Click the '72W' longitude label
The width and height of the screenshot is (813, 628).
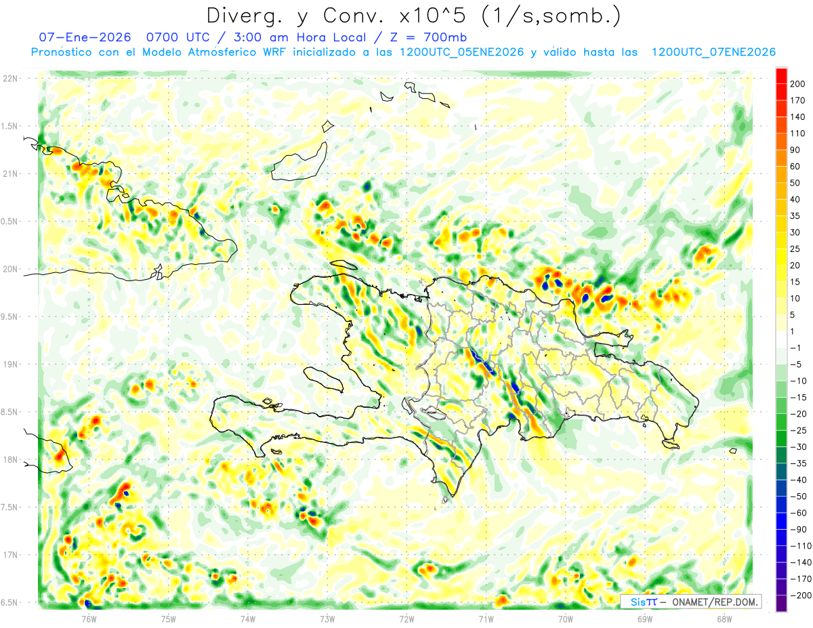pyautogui.click(x=406, y=619)
